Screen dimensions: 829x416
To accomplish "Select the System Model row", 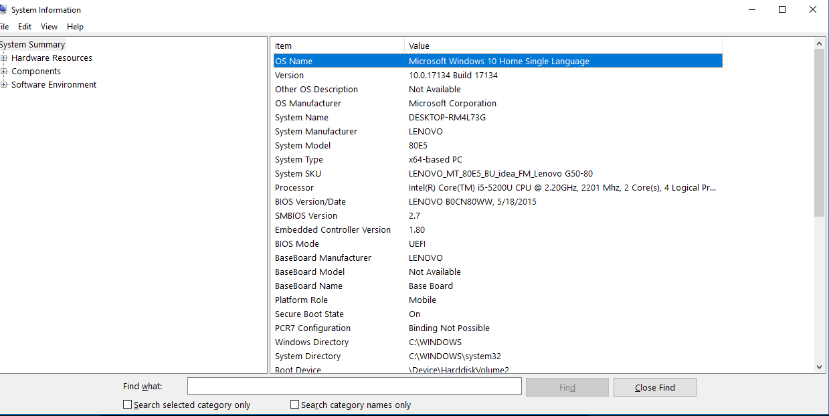I will tap(498, 146).
